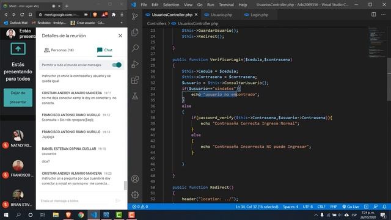
Task: Select the PHP language mode
Action: [x=334, y=207]
